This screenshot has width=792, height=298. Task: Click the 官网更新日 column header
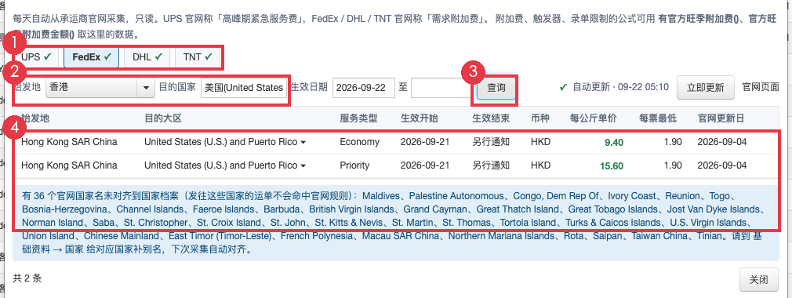(721, 118)
